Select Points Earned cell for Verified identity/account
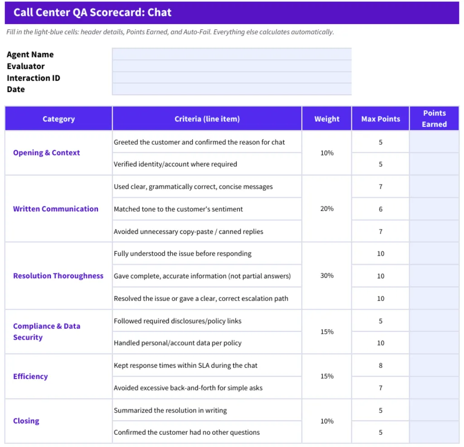Image resolution: width=464 pixels, height=447 pixels. click(x=434, y=164)
